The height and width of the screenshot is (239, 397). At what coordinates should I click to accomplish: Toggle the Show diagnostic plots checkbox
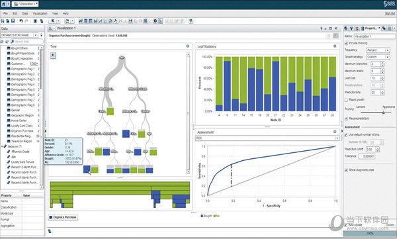coord(346,169)
